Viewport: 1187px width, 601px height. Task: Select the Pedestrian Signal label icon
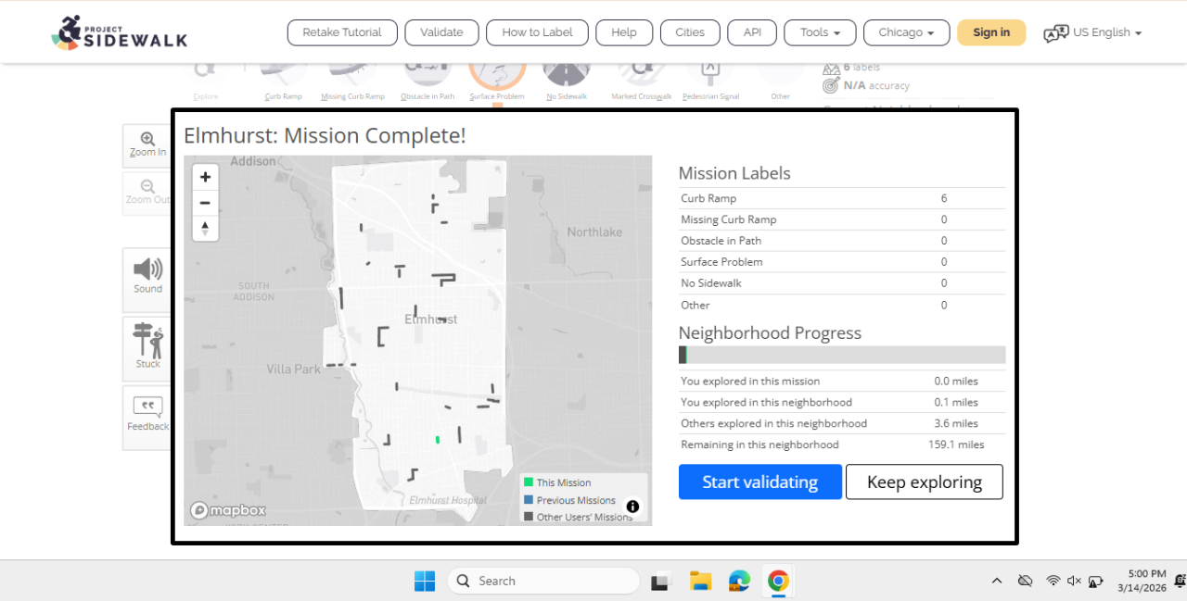tap(711, 81)
